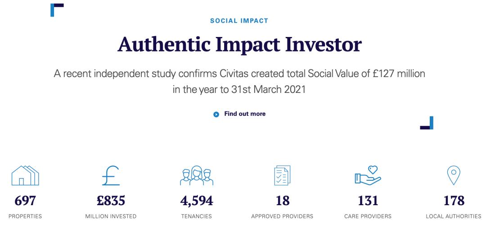Click the 131 care providers number
The width and height of the screenshot is (486, 225).
[368, 201]
